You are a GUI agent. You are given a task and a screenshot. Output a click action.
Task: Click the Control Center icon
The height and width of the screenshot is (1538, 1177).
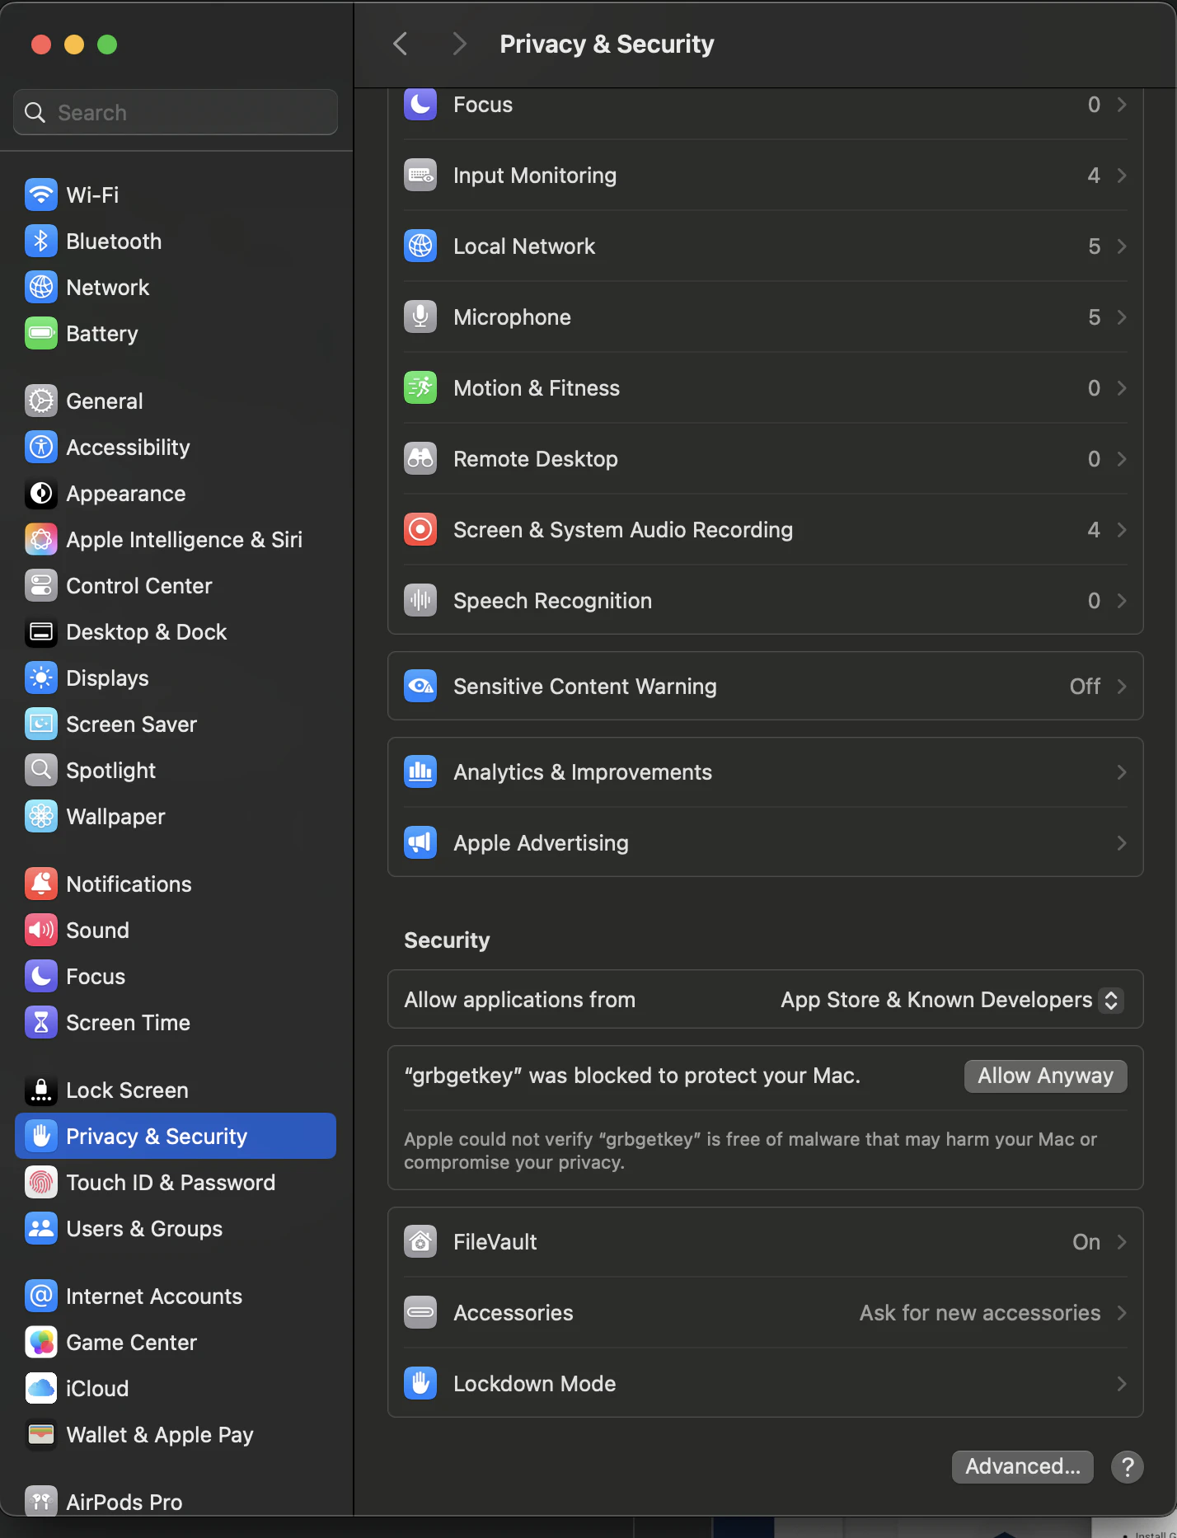pyautogui.click(x=41, y=586)
